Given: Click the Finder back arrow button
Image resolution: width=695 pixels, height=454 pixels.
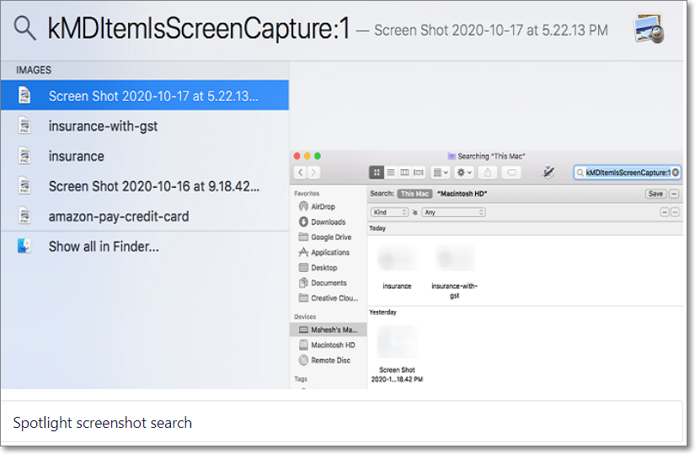Looking at the screenshot, I should click(301, 173).
